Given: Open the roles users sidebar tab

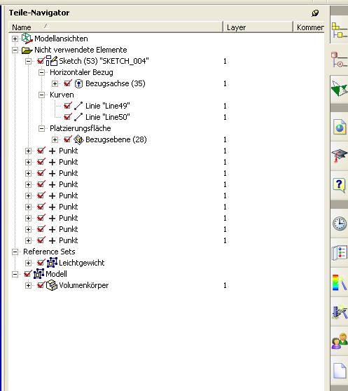Looking at the screenshot, I should point(339,341).
